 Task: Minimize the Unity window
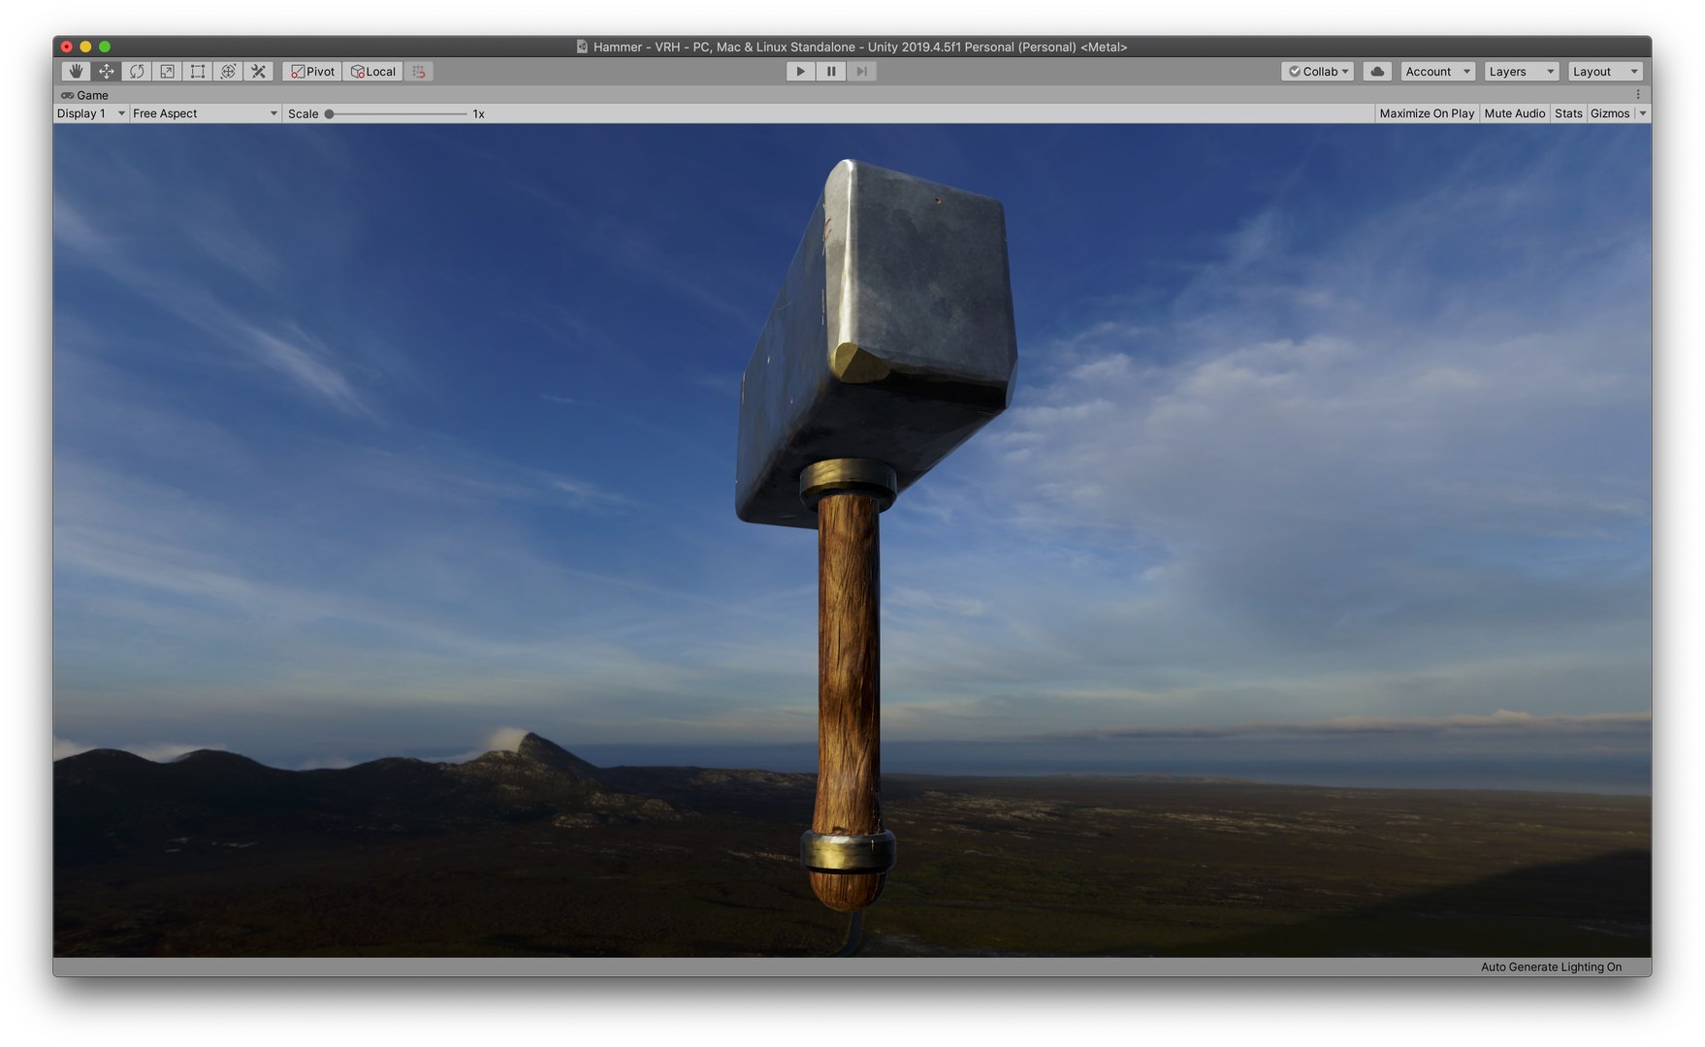(85, 47)
